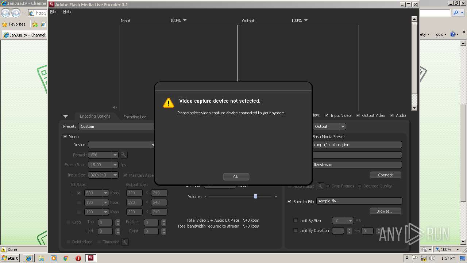Show hidden system tray icons
The height and width of the screenshot is (263, 467).
[x=407, y=258]
